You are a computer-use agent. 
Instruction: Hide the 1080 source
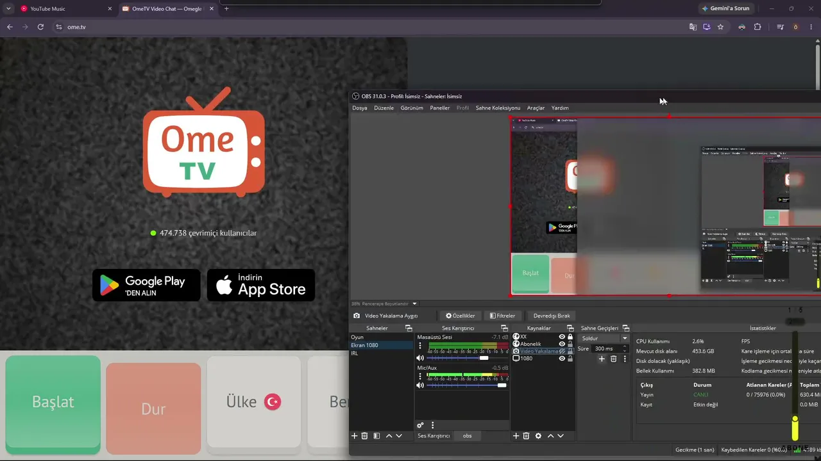(x=562, y=359)
